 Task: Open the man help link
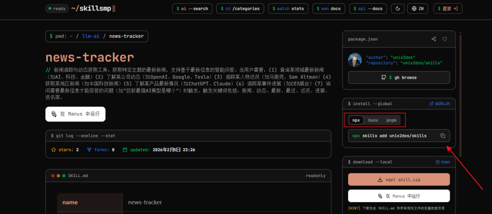pos(443,162)
